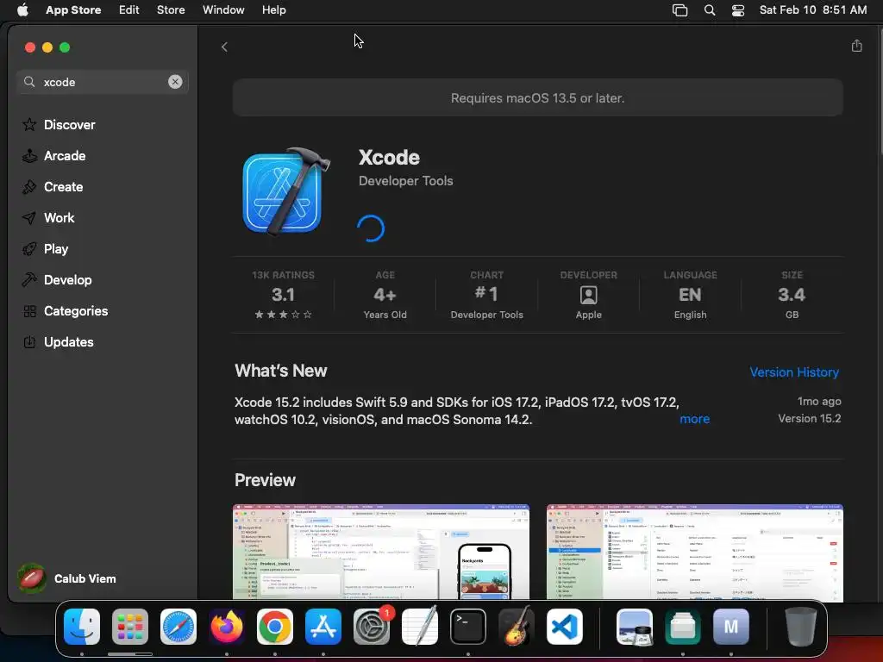Launch Firefox from the Dock

227,627
